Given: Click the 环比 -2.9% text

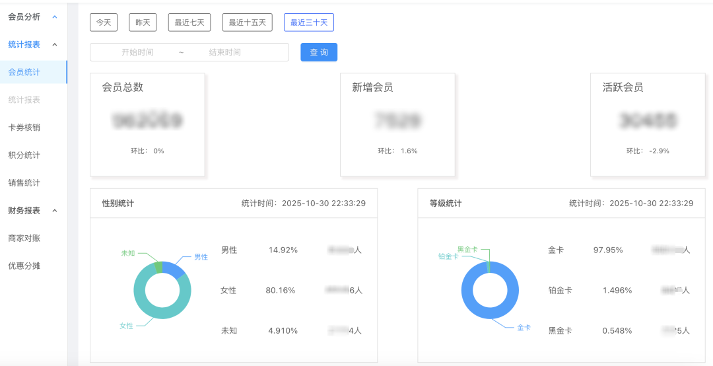Looking at the screenshot, I should pyautogui.click(x=648, y=151).
